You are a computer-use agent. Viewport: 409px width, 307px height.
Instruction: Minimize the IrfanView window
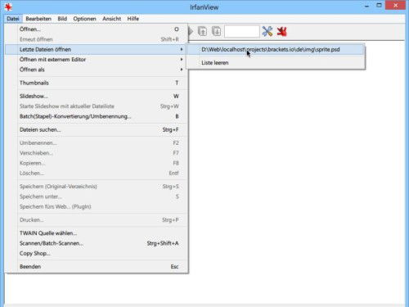click(367, 6)
